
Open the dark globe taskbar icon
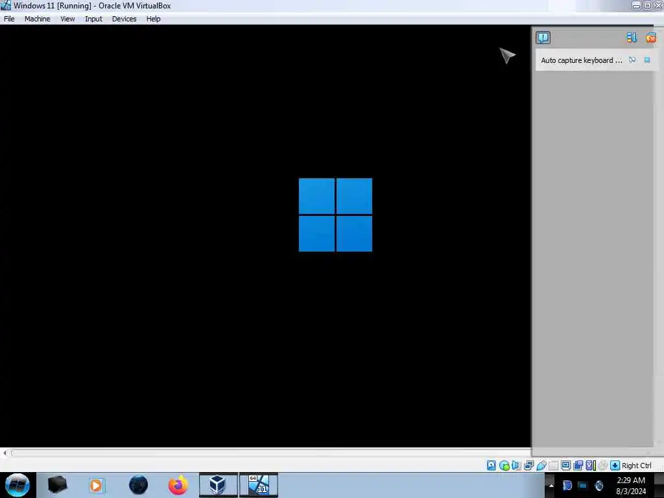(x=139, y=485)
